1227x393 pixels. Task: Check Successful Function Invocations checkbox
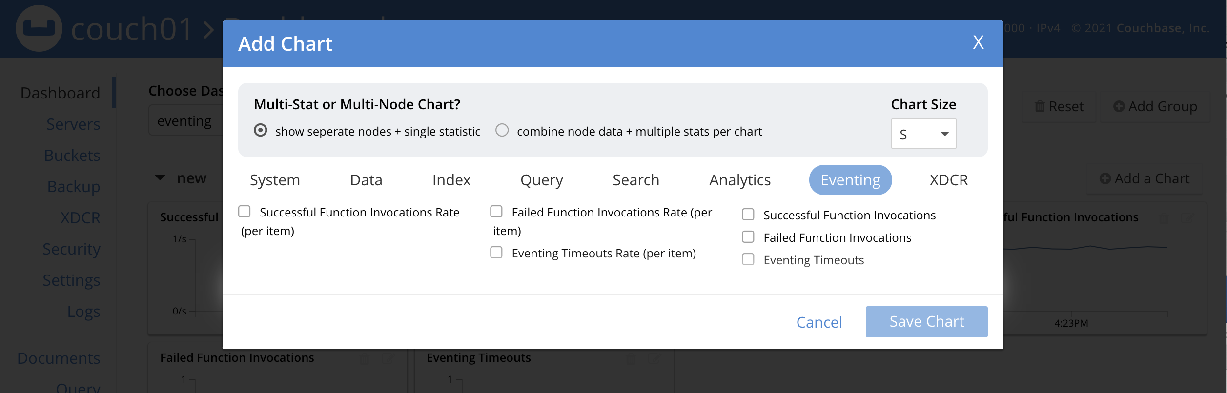[x=748, y=214]
